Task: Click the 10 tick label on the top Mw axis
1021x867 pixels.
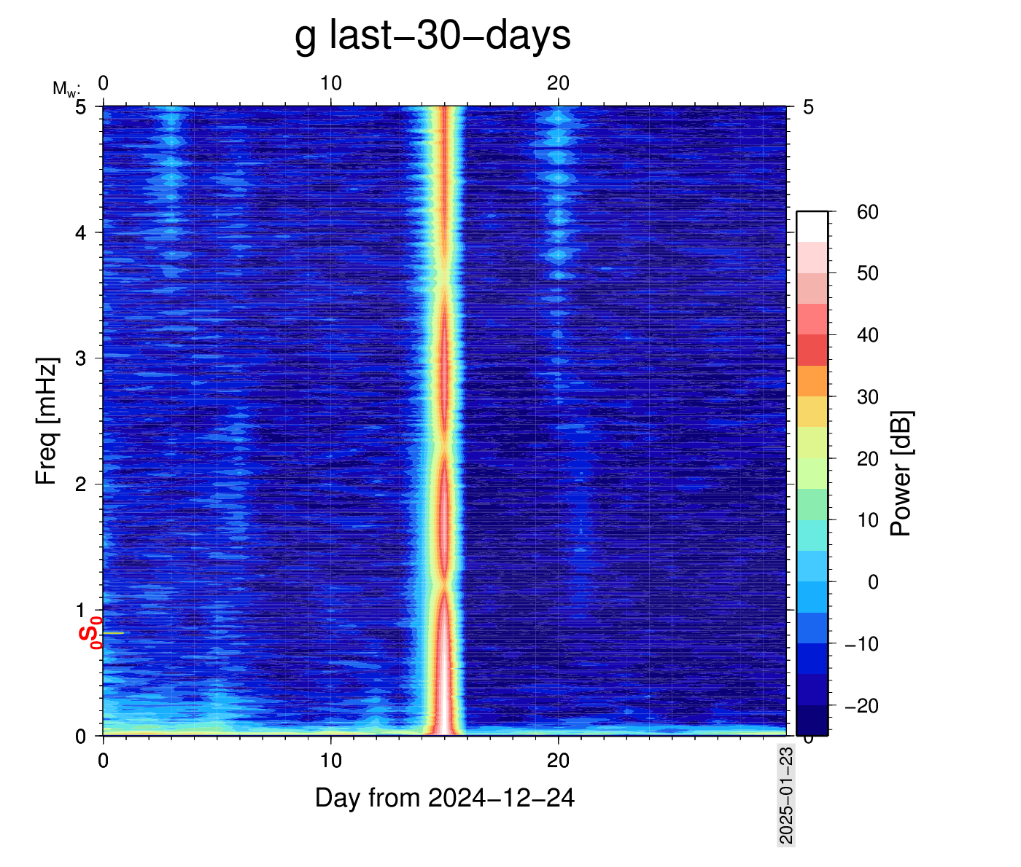Action: (330, 83)
